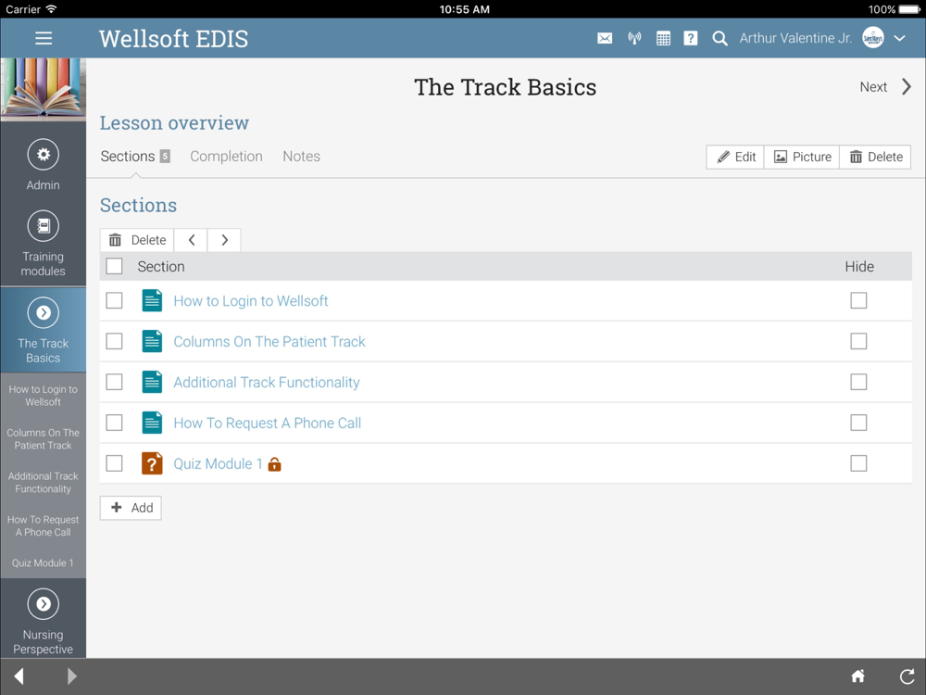
Task: Click the Hide column header
Action: pos(859,267)
